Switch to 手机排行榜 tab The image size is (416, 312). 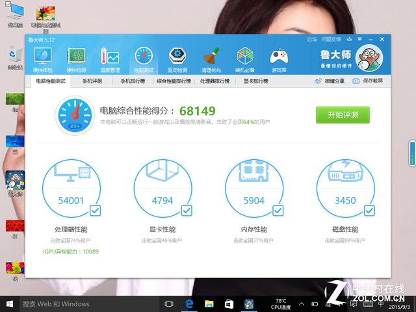click(133, 81)
